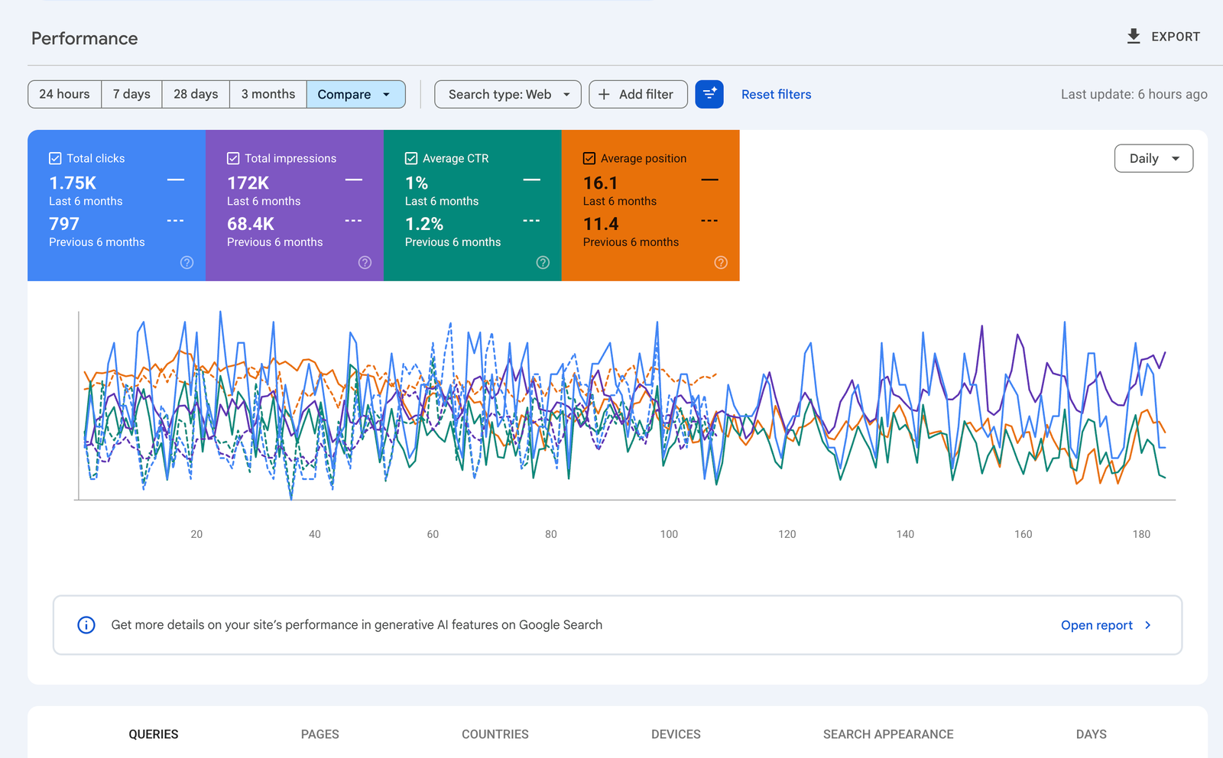Click the 20 label on the chart axis

(196, 534)
